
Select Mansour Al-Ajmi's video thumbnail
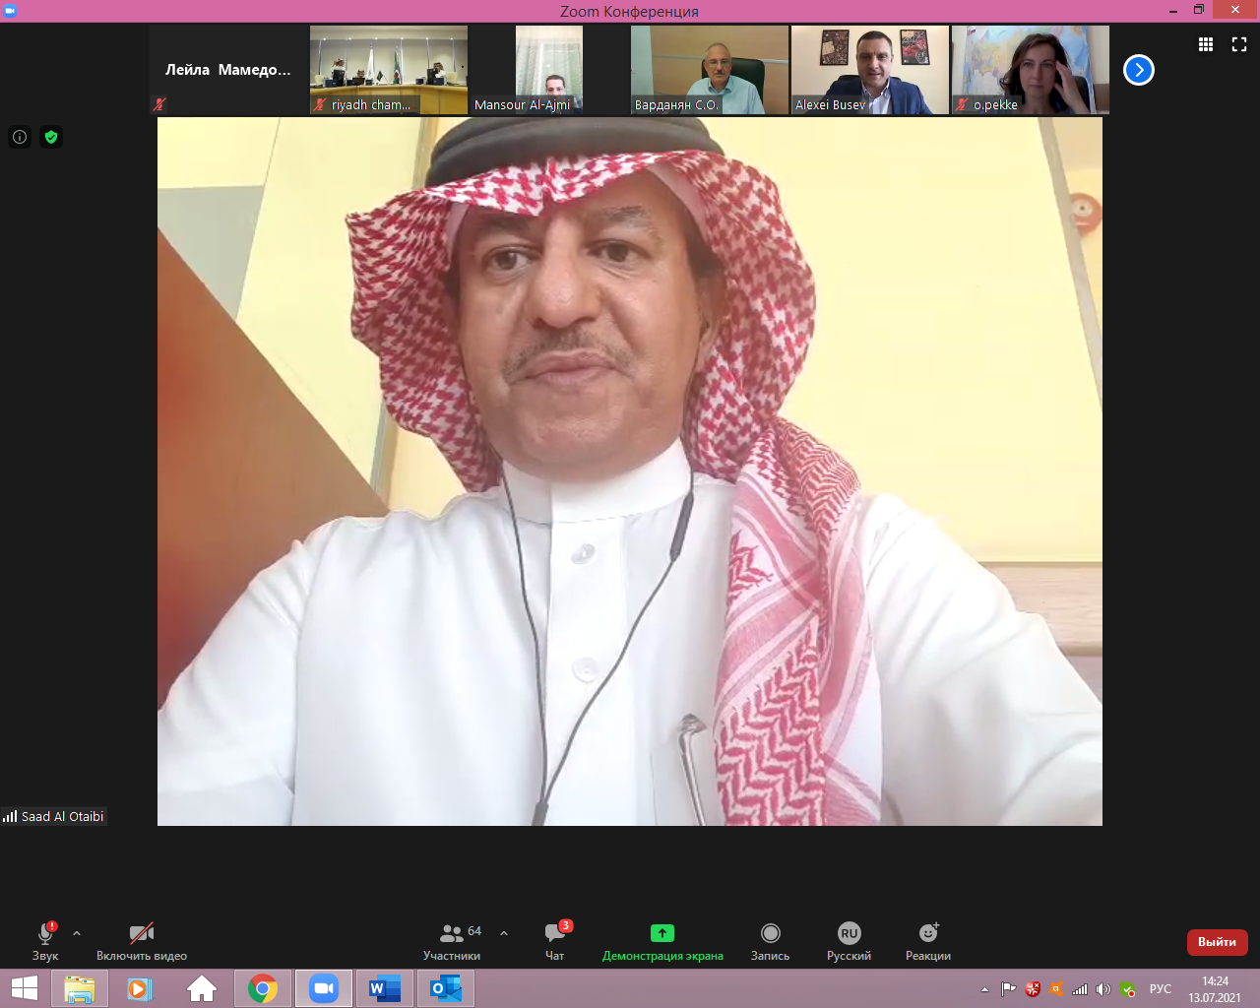click(x=549, y=69)
